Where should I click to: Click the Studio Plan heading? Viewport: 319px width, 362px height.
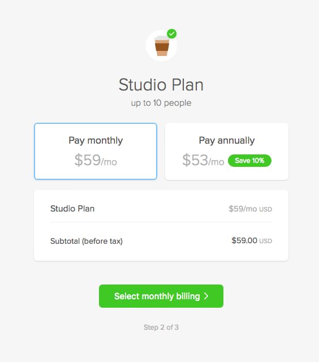click(161, 85)
